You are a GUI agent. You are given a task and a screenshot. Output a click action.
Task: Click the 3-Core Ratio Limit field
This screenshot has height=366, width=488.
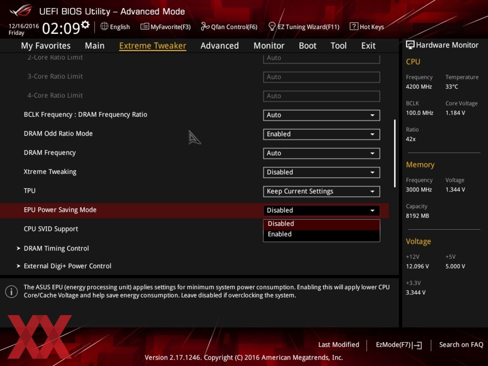[322, 77]
